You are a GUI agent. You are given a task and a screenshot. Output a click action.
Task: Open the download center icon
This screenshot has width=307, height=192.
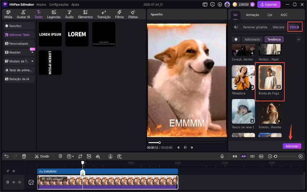pos(220,5)
